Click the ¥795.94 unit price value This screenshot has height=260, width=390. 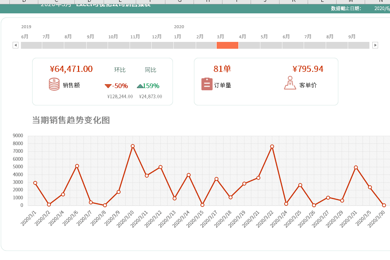[308, 69]
